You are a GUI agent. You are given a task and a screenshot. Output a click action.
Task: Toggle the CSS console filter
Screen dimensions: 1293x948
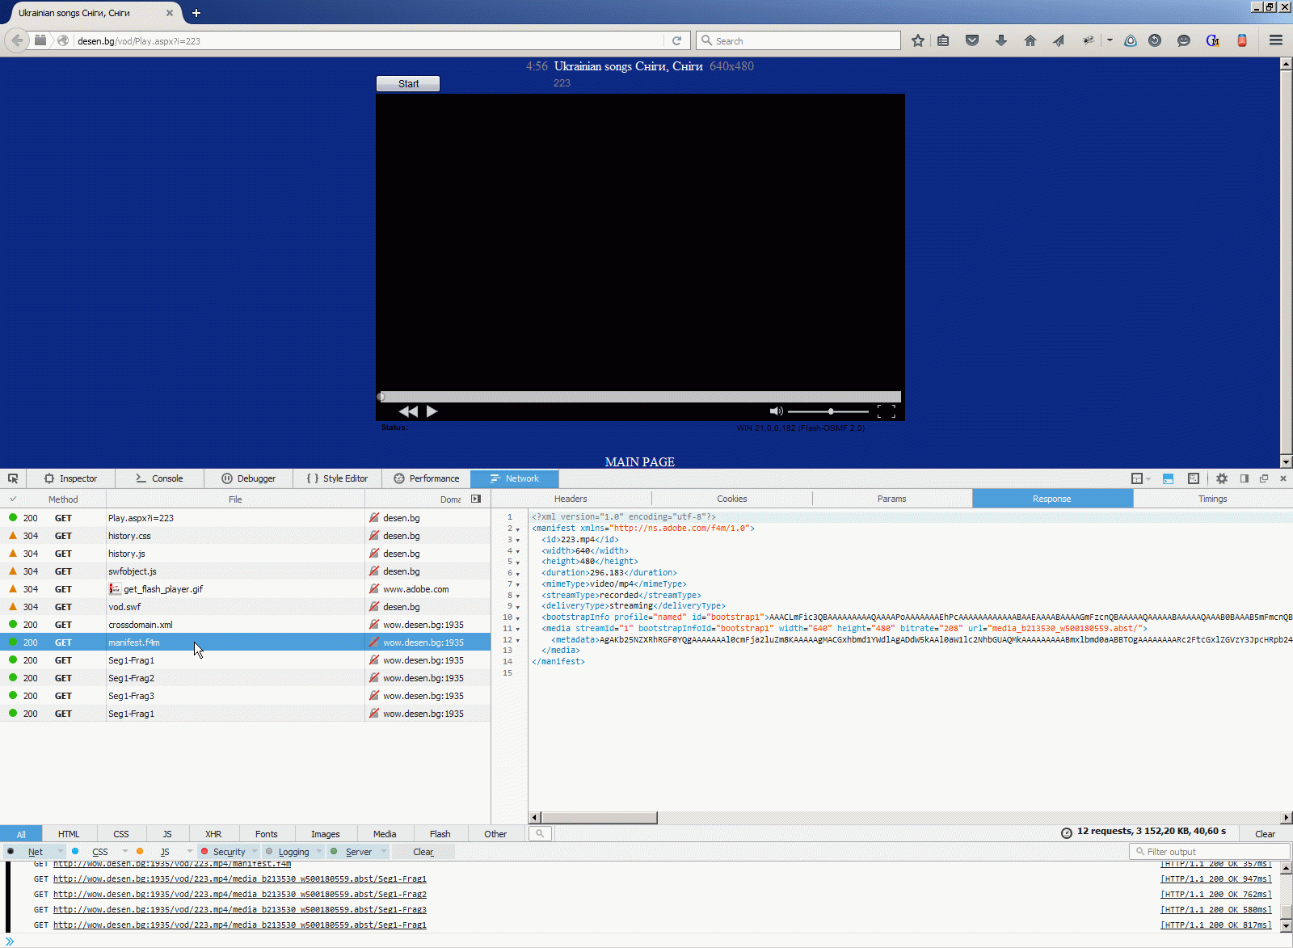[x=99, y=852]
